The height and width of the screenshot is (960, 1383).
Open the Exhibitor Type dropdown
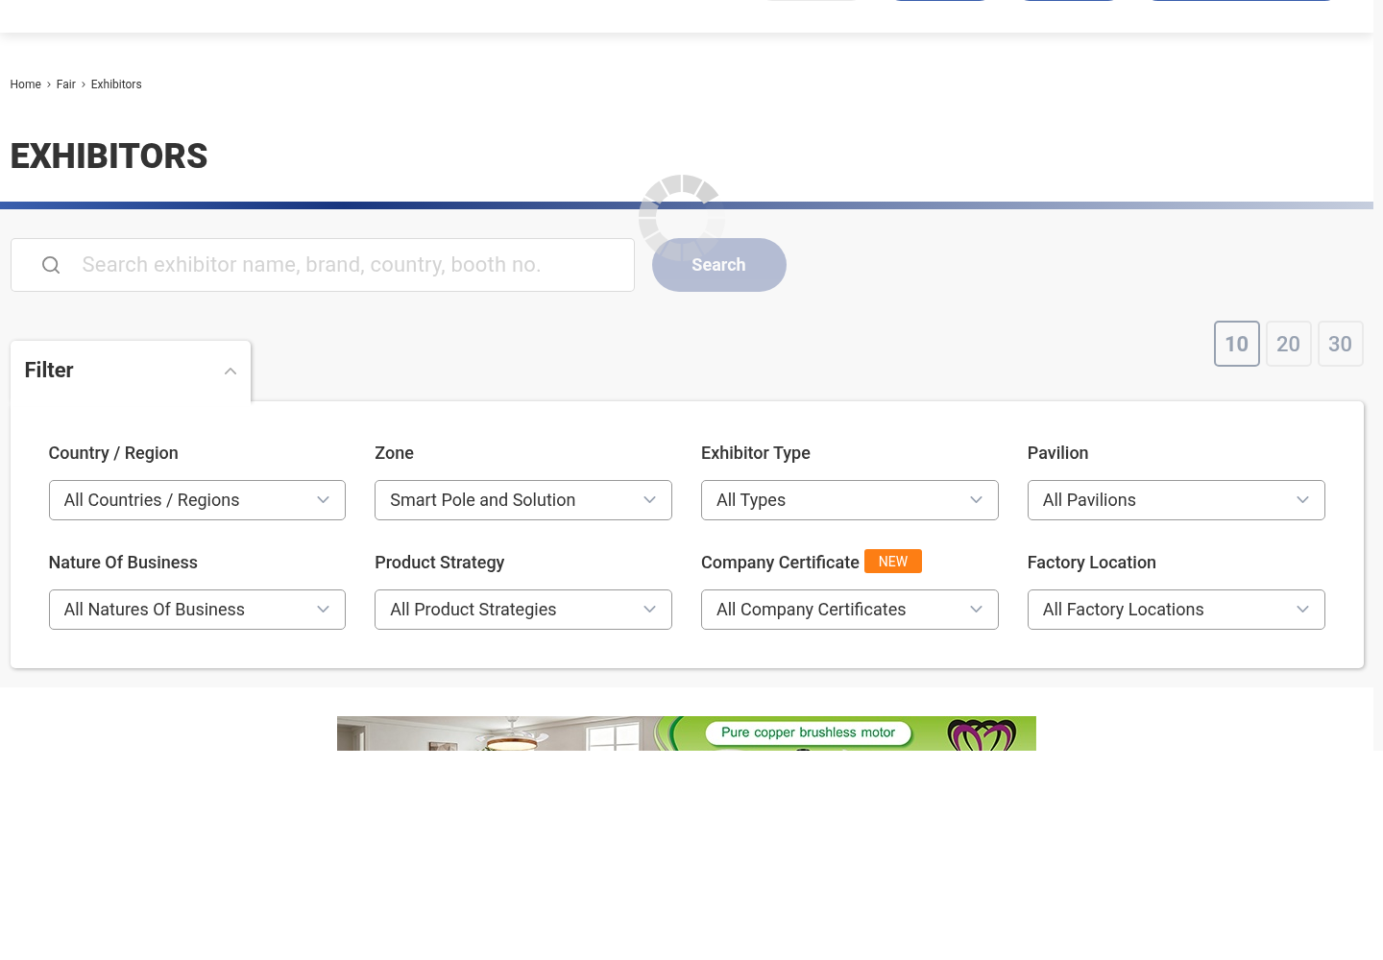[850, 500]
